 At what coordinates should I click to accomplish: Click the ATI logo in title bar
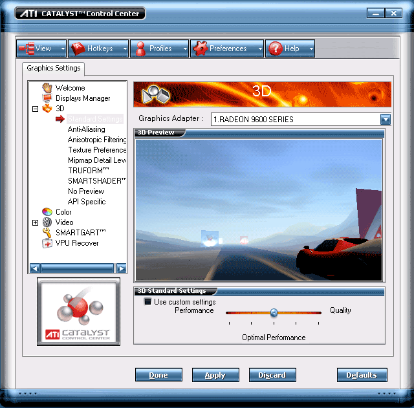coord(29,13)
